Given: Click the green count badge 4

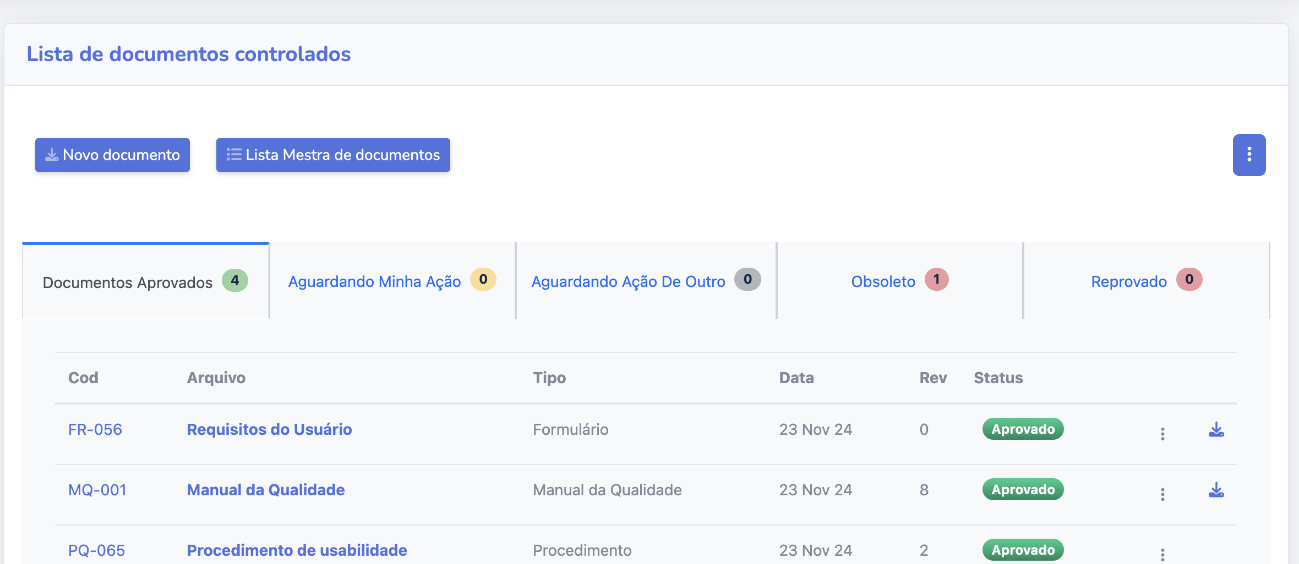Looking at the screenshot, I should [235, 280].
